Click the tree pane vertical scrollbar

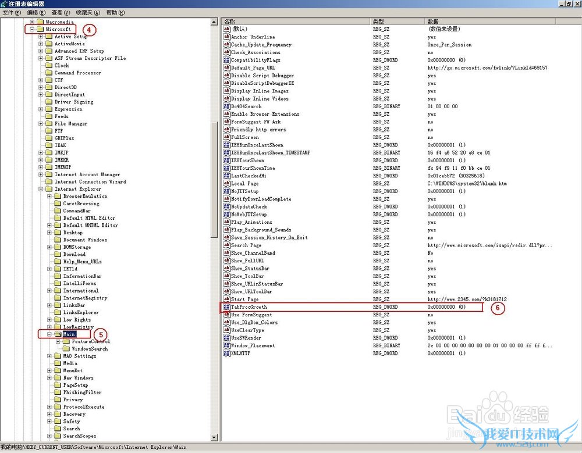[214, 174]
